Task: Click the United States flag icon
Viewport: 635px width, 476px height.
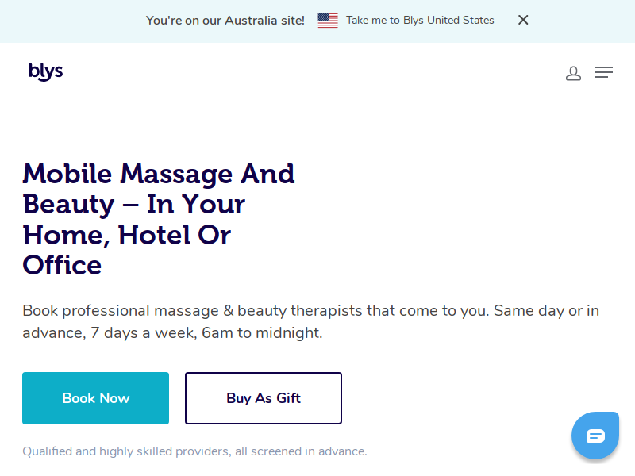Action: click(x=328, y=21)
